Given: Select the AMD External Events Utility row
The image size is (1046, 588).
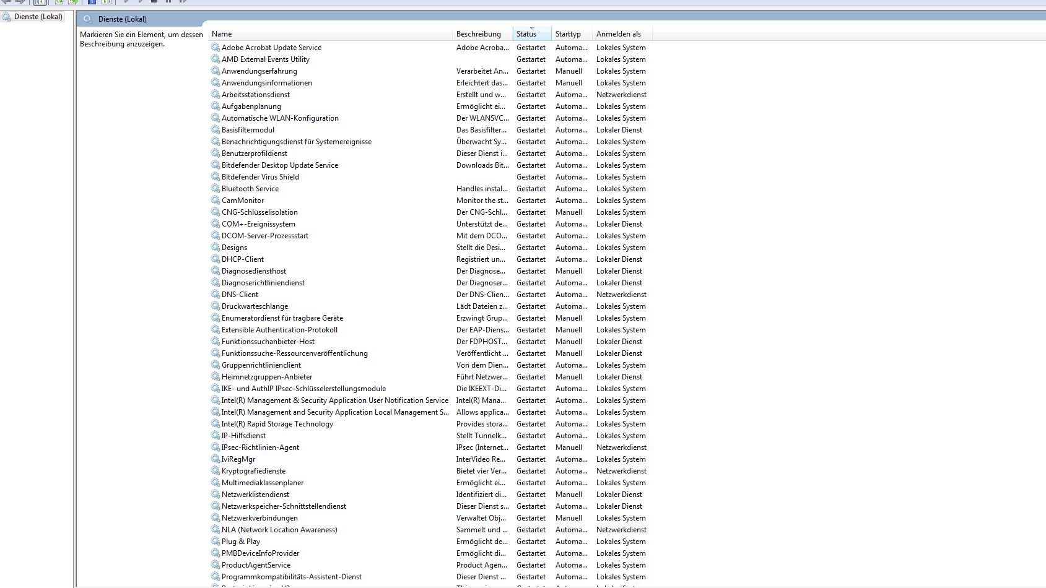Looking at the screenshot, I should tap(265, 59).
